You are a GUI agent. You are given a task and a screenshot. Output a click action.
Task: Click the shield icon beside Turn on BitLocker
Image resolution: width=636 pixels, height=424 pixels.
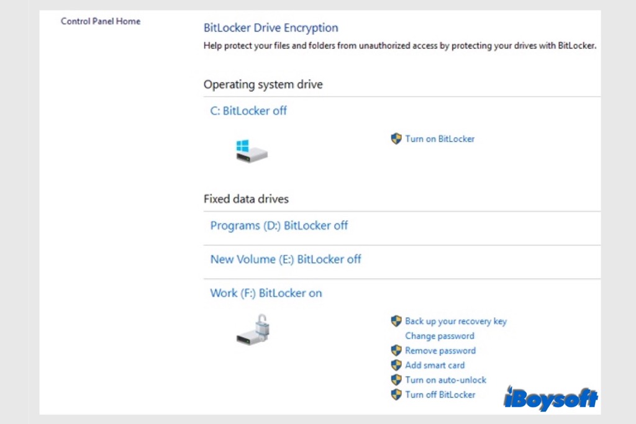coord(396,139)
